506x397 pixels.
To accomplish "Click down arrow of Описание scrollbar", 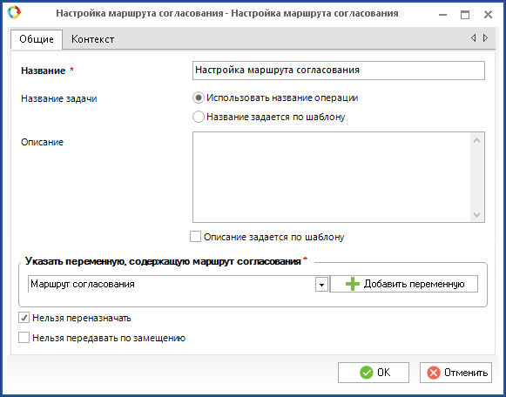I will [x=476, y=215].
